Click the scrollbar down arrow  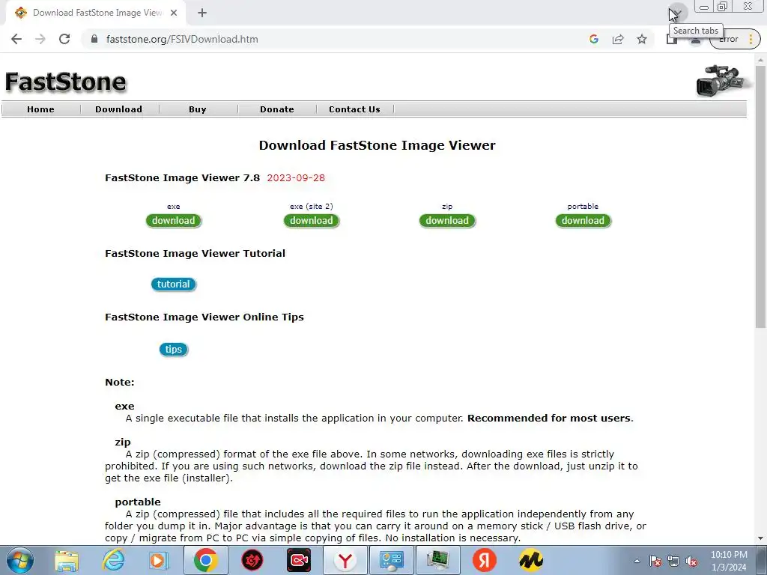click(761, 538)
